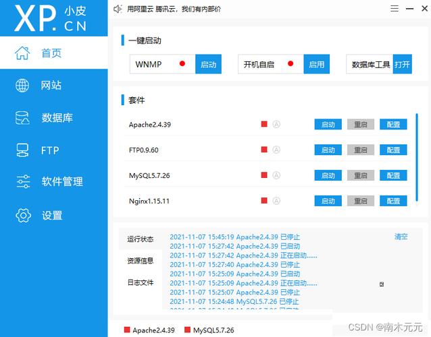Select the FTP sidebar menu item
This screenshot has height=337, width=431.
coord(54,150)
